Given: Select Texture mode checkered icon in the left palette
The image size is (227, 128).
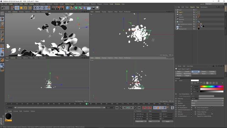Looking at the screenshot, I should coord(2,23).
